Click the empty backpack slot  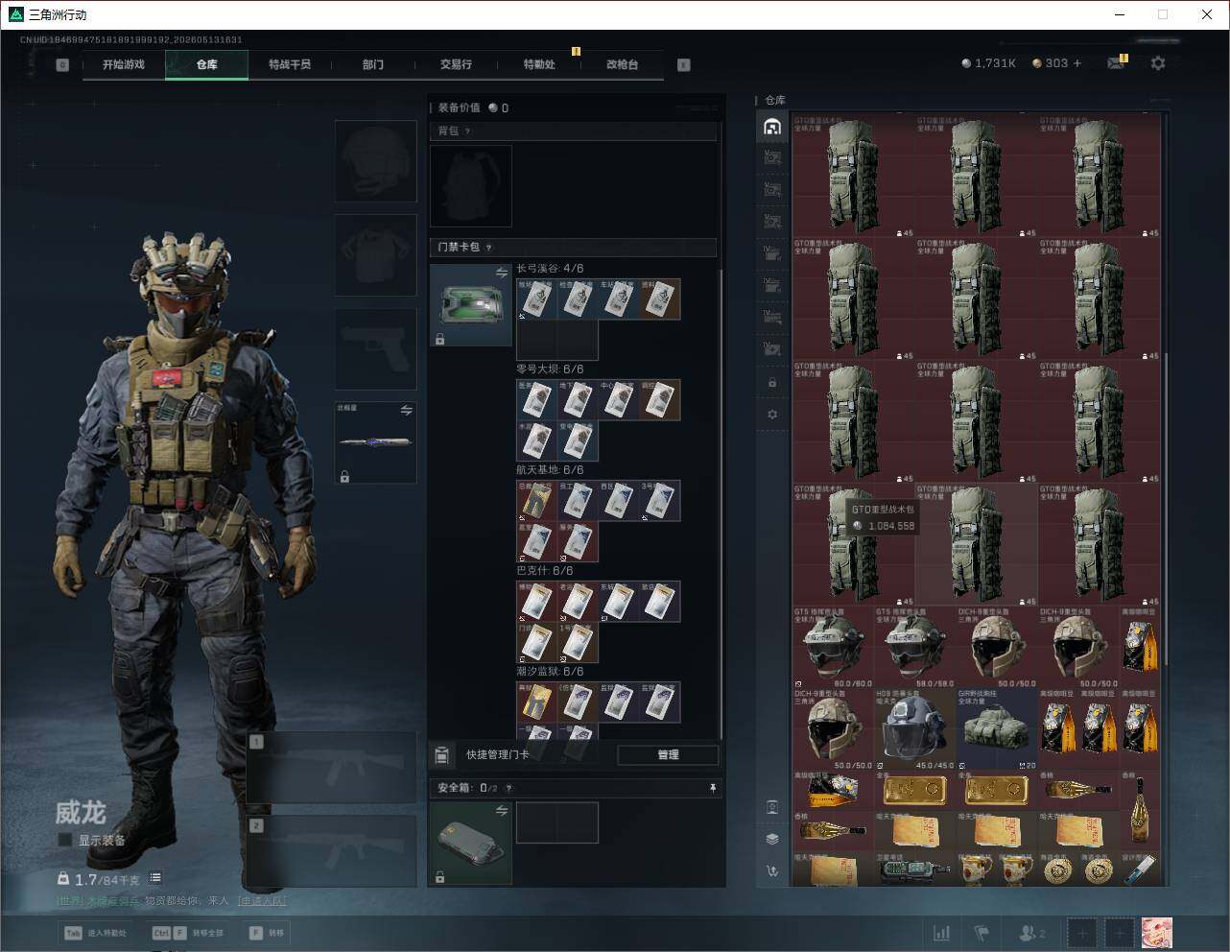pos(471,186)
